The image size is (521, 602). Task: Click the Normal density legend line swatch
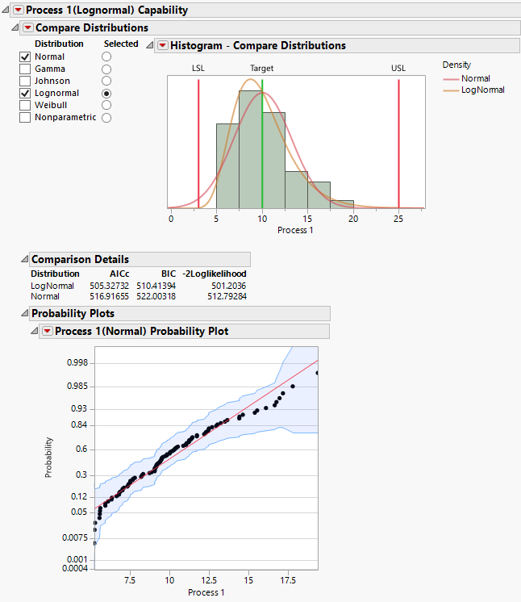point(454,79)
